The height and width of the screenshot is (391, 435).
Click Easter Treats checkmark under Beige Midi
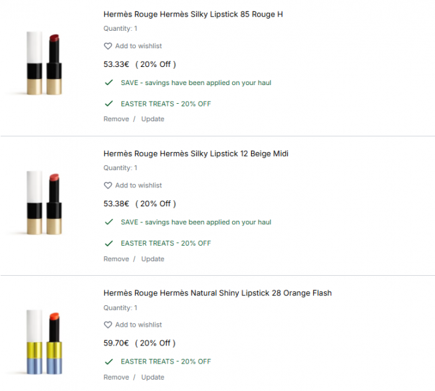click(x=108, y=243)
